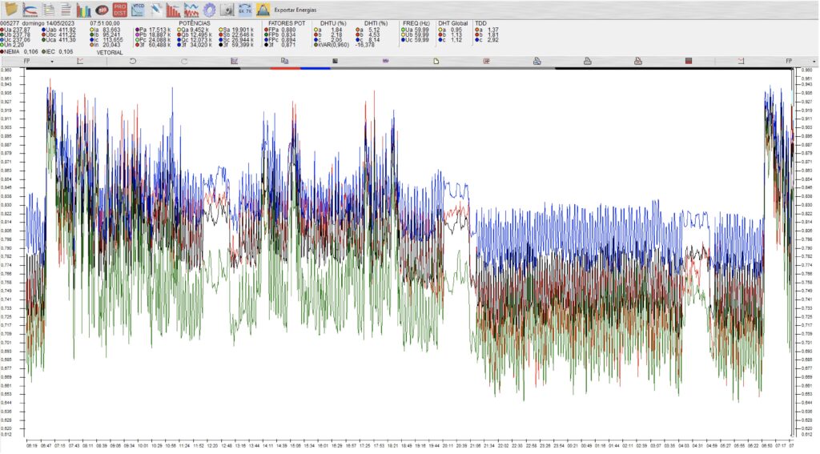Viewport: 820px width, 454px height.
Task: Click the 21:06 time label on the axis
Action: pos(476,444)
